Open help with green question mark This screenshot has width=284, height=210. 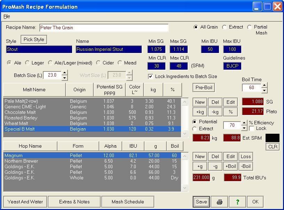pos(237,202)
